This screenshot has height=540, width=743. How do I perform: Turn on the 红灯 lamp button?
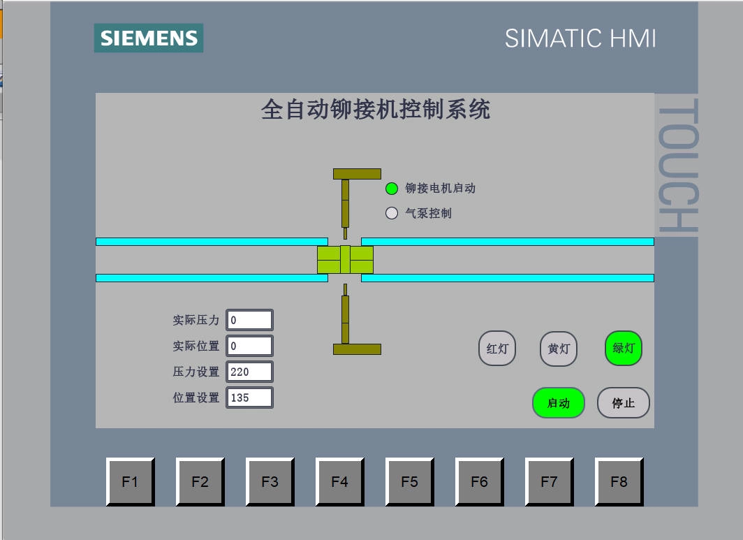[x=496, y=348]
